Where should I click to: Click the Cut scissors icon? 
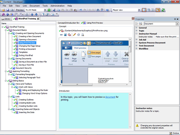click(54, 10)
